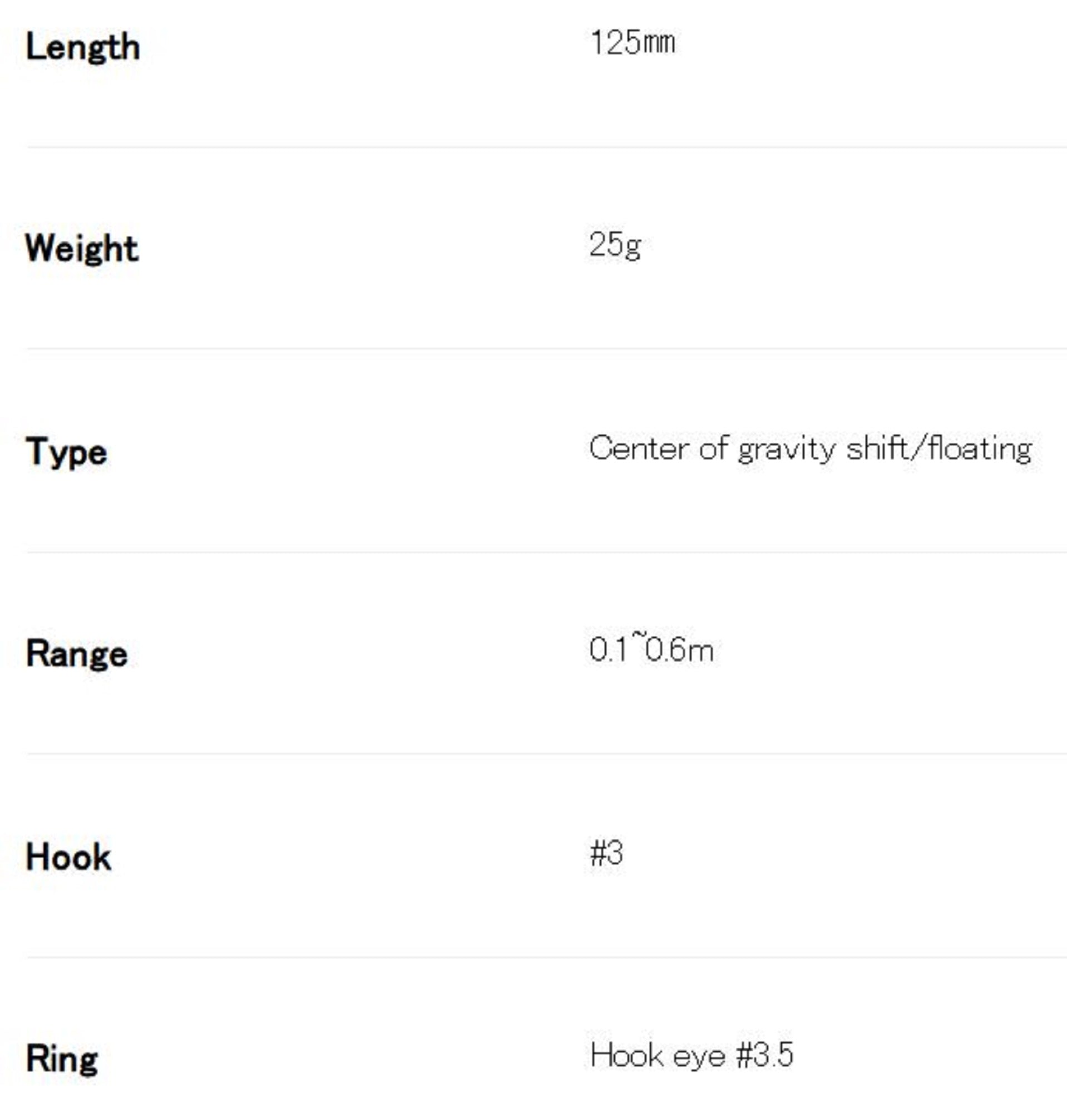Screen dimensions: 1067x1113
Task: Select the 0.1~0.6m range value
Action: point(651,649)
